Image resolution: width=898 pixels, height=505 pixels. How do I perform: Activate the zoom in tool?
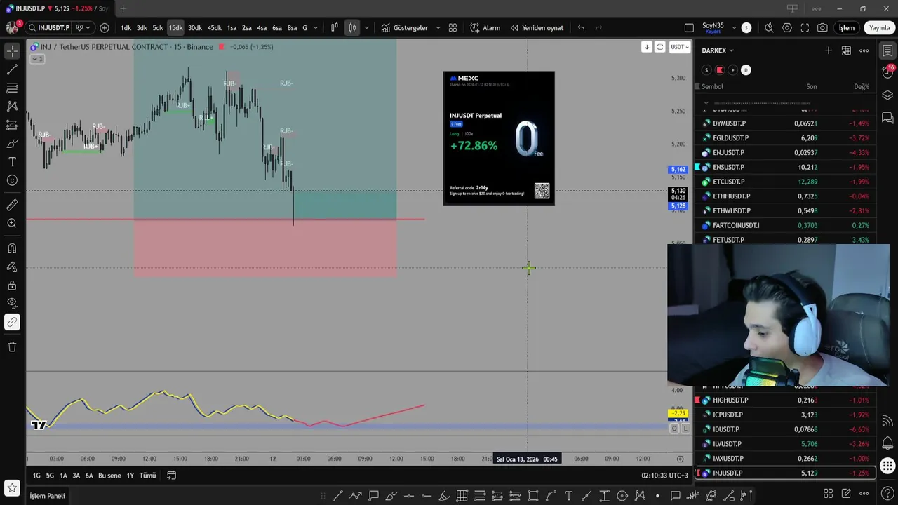12,223
